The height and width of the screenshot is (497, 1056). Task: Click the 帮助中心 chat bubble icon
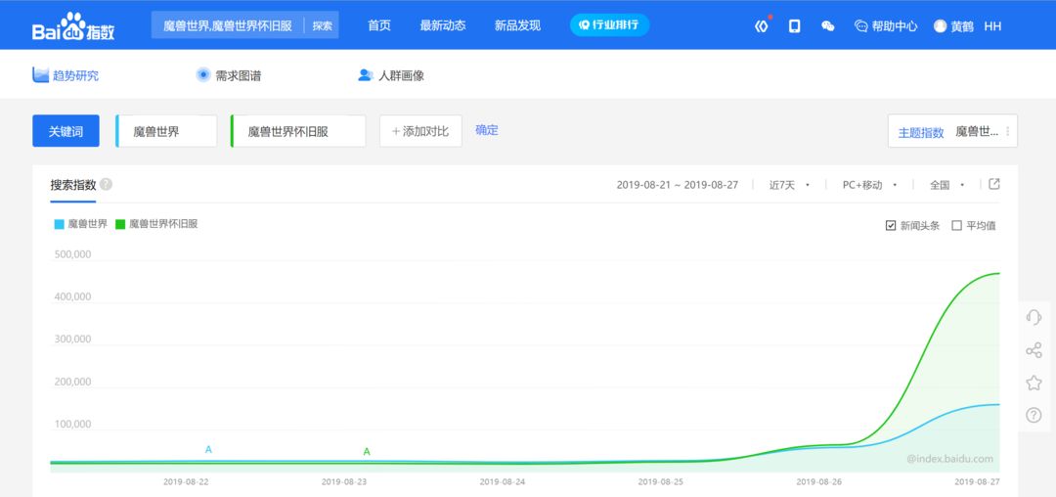[x=860, y=26]
